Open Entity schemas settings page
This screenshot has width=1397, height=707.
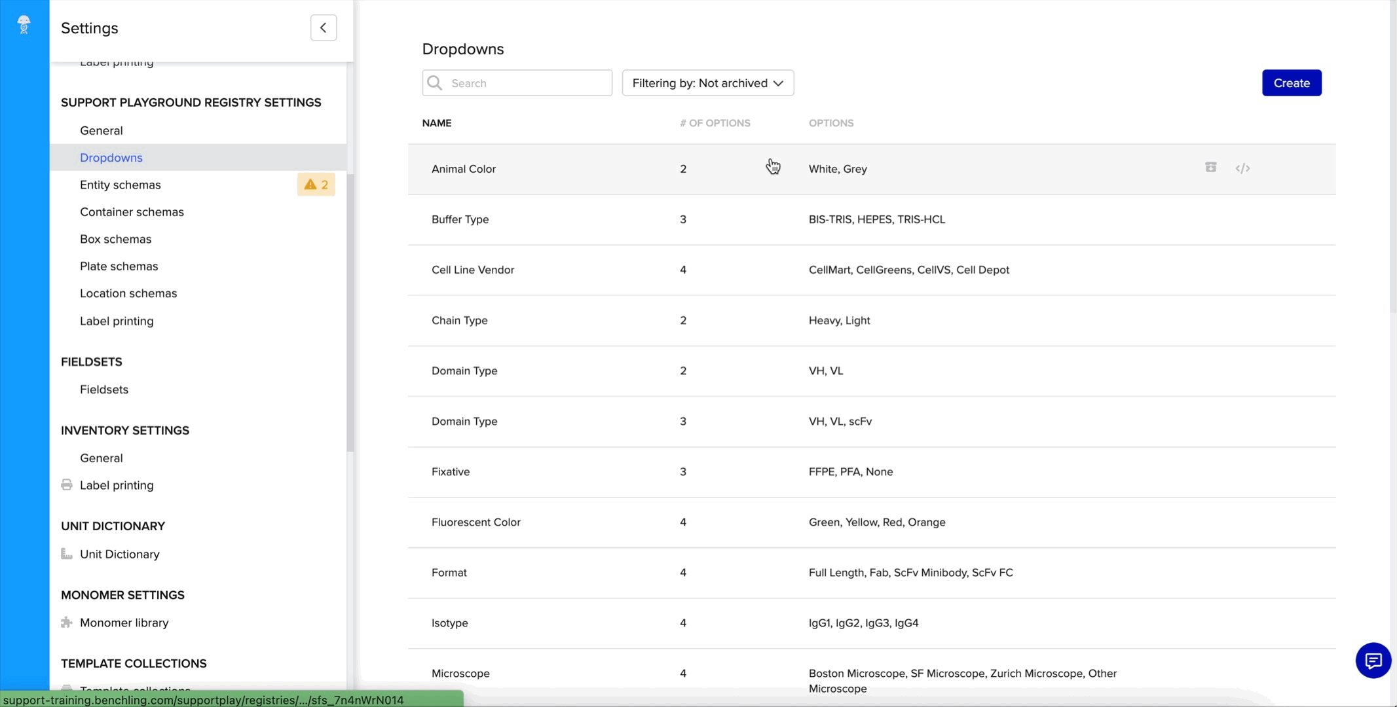tap(121, 185)
